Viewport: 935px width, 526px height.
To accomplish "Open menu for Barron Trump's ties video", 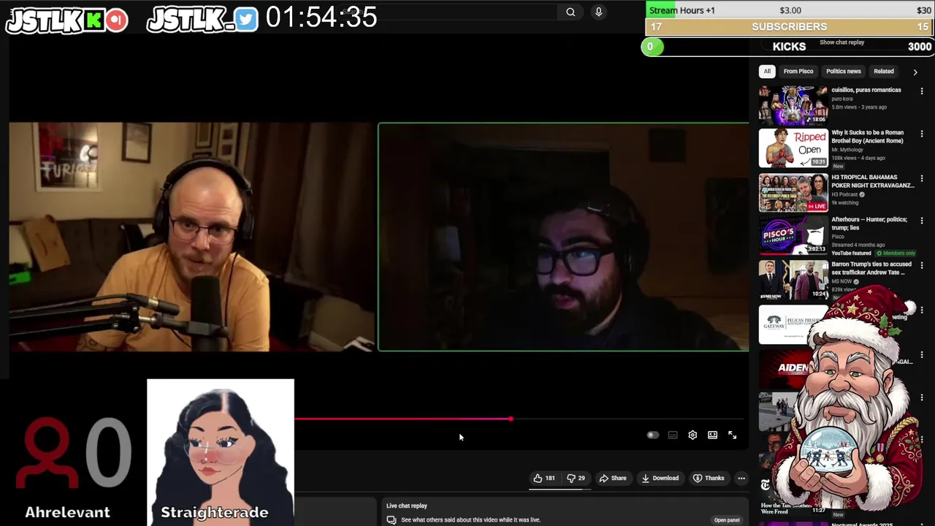I will pyautogui.click(x=921, y=265).
